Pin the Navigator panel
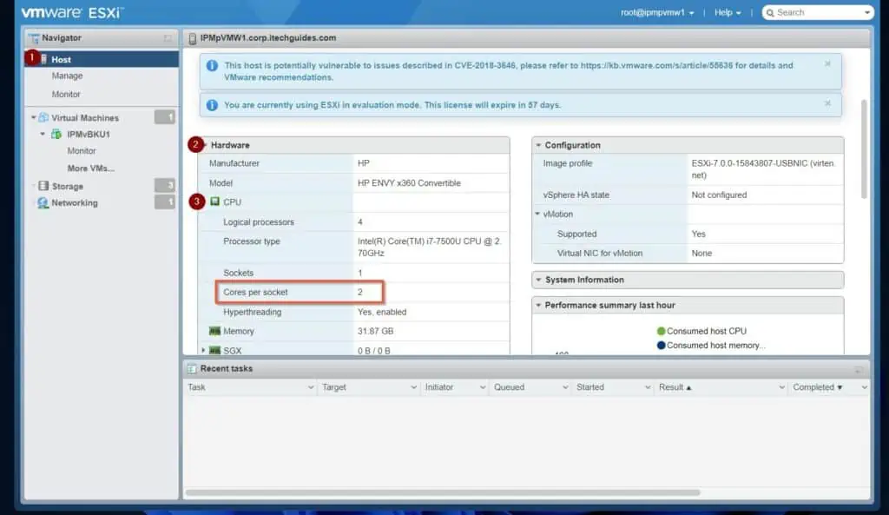 pyautogui.click(x=166, y=37)
